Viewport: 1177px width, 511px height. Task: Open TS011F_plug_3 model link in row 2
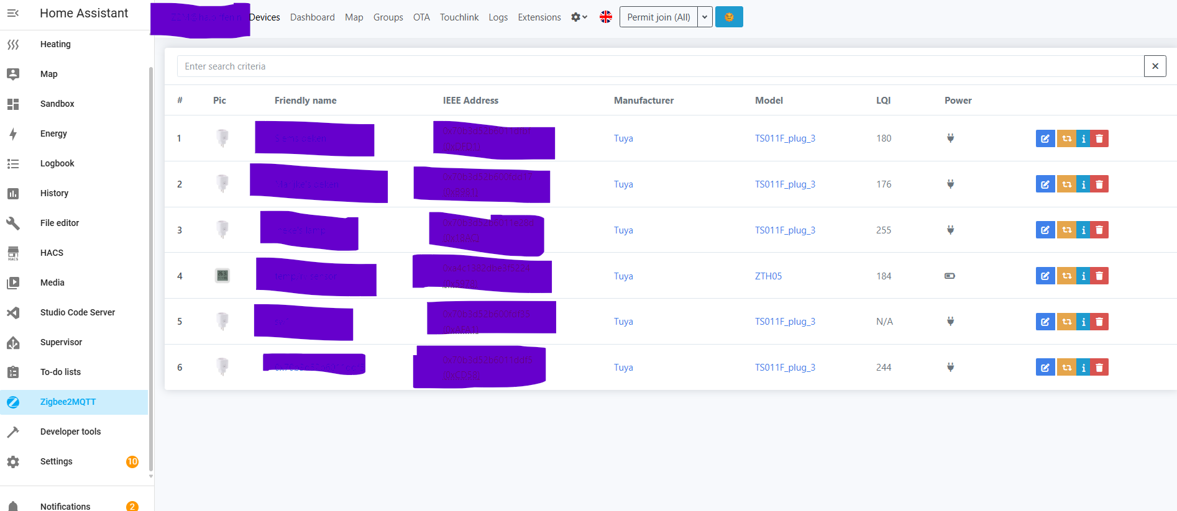785,184
